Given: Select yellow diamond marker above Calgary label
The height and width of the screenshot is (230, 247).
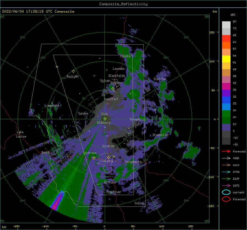Looking at the screenshot, I should coord(108,158).
